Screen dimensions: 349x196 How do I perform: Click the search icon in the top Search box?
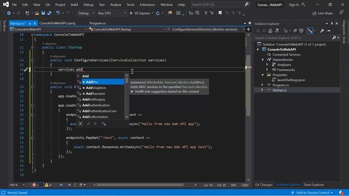[x=246, y=4]
